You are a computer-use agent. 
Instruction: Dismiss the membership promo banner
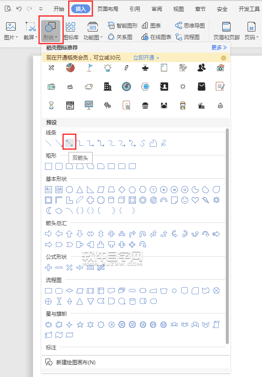[224, 58]
